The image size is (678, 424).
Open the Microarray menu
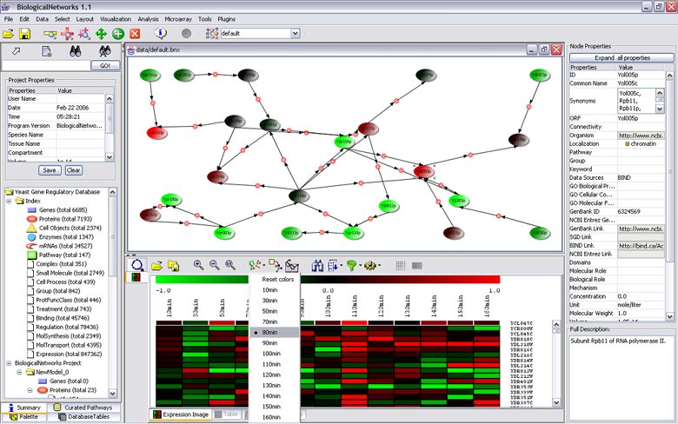[178, 19]
